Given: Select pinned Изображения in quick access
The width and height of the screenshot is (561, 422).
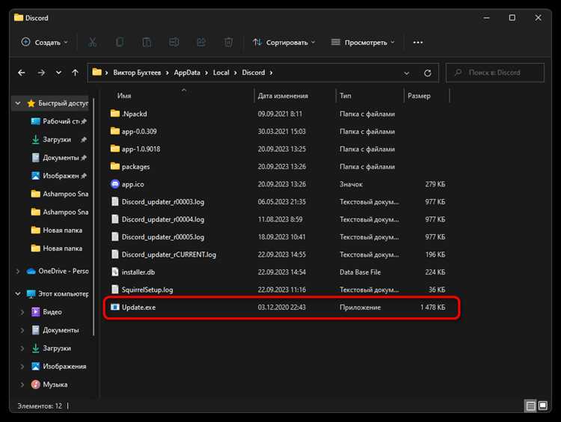Looking at the screenshot, I should pyautogui.click(x=60, y=176).
